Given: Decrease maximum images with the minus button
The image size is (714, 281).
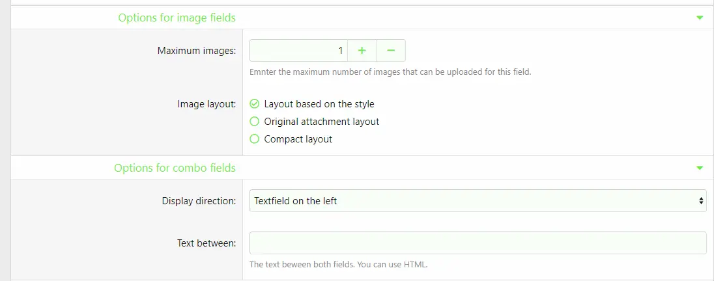Looking at the screenshot, I should (391, 50).
